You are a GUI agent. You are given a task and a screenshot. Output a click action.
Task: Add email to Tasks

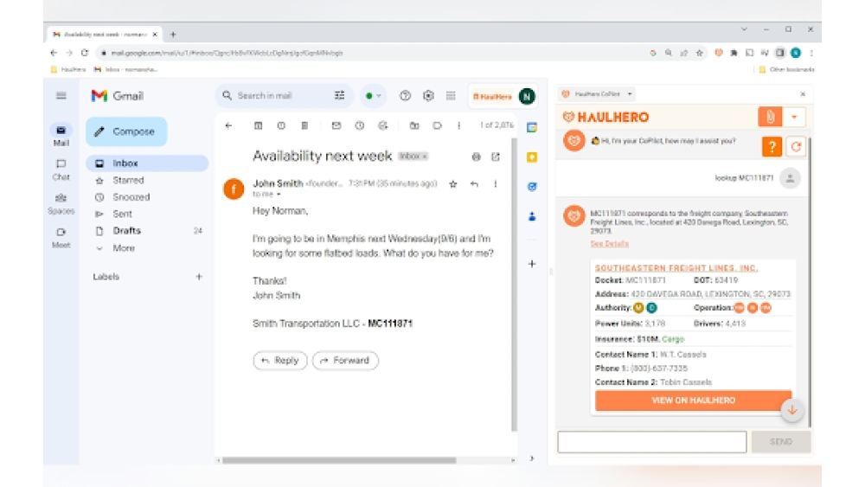tap(383, 125)
